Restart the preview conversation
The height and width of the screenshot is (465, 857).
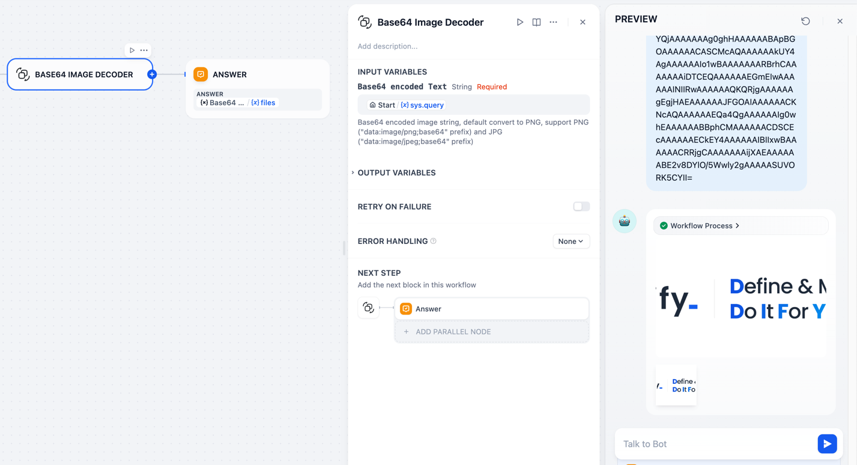coord(805,21)
